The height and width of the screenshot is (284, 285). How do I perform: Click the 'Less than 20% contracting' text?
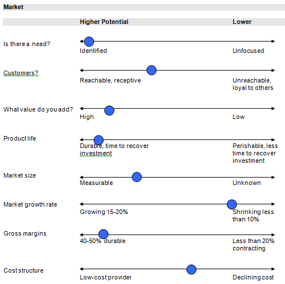[254, 245]
